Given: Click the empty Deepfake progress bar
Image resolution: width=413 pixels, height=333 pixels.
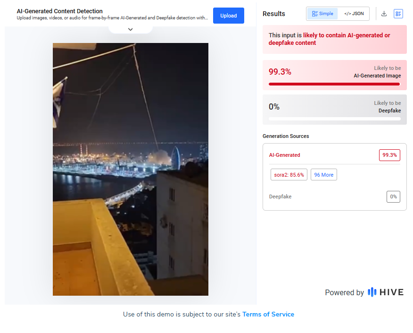Looking at the screenshot, I should click(334, 119).
